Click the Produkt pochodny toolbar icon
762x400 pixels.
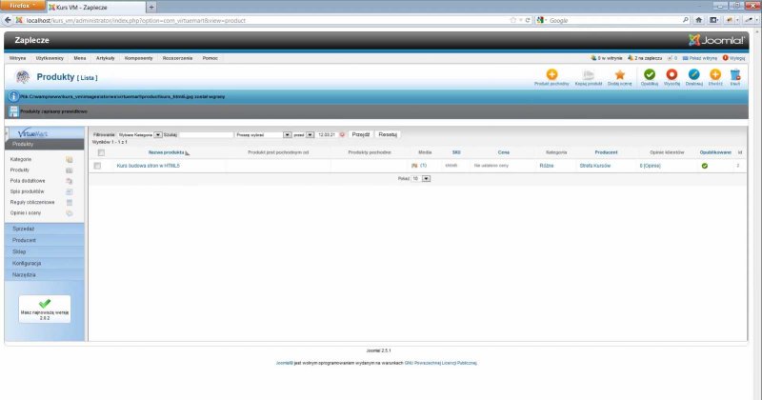551,75
